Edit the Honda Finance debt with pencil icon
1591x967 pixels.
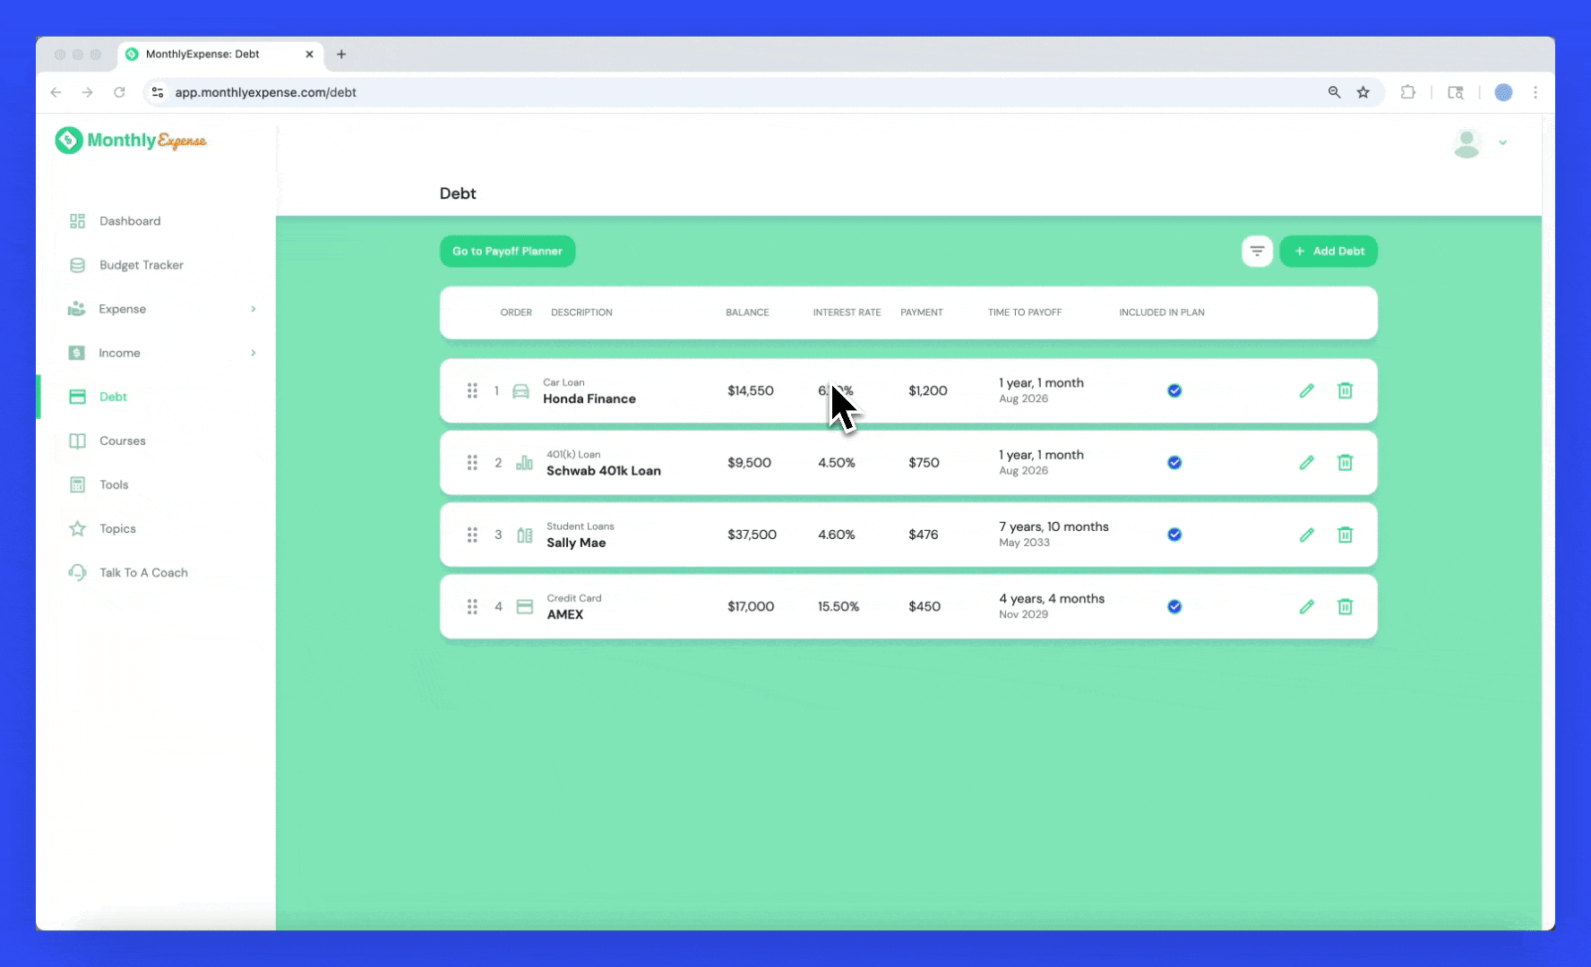(1307, 390)
